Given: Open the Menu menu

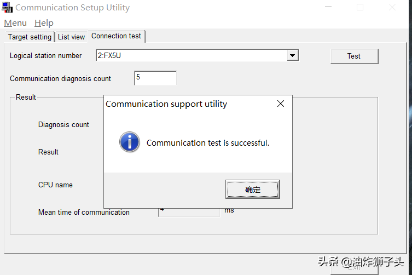Looking at the screenshot, I should pos(15,22).
